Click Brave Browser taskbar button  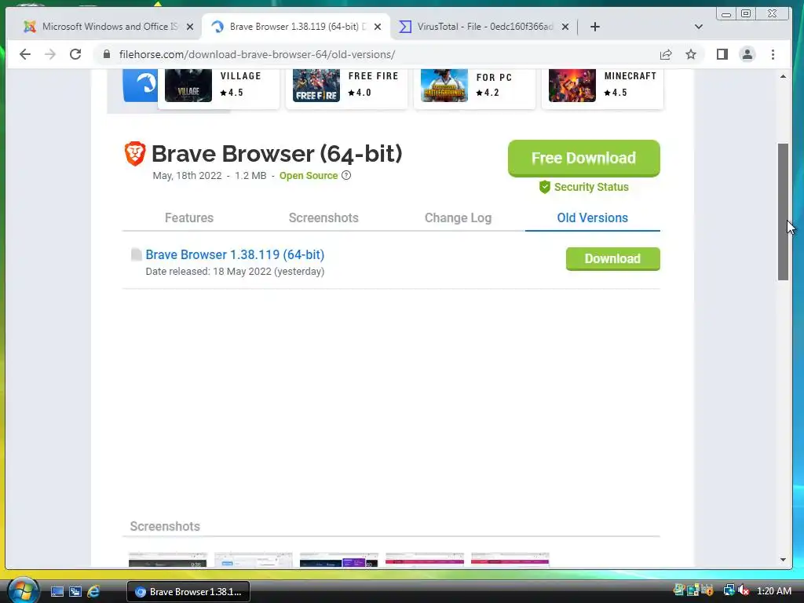click(188, 592)
